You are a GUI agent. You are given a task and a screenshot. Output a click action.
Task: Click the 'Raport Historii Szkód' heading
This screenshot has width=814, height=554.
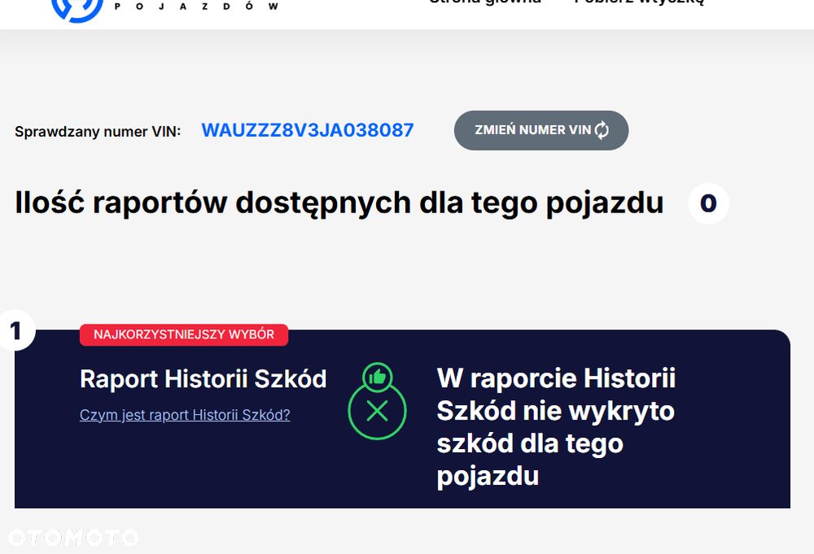(203, 379)
